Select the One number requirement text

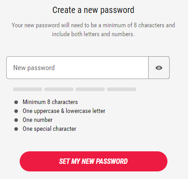38,120
